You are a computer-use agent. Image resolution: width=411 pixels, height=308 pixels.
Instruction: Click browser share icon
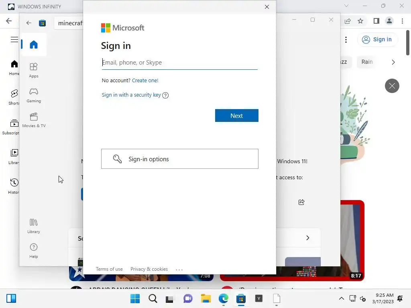tap(348, 21)
